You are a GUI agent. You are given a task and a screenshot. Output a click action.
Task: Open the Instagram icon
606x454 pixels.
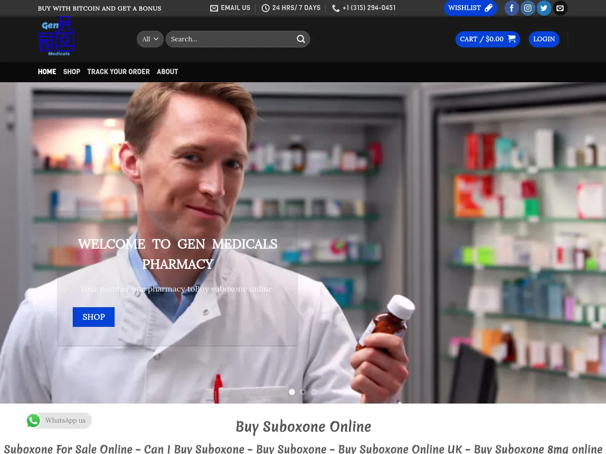click(x=528, y=8)
